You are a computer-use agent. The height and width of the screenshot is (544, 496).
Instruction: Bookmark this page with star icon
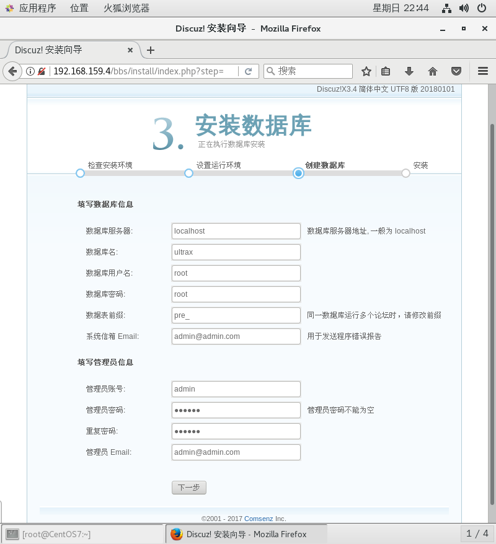point(366,71)
